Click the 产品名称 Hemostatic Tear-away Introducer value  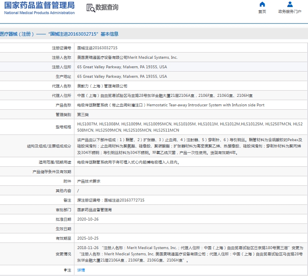171,105
